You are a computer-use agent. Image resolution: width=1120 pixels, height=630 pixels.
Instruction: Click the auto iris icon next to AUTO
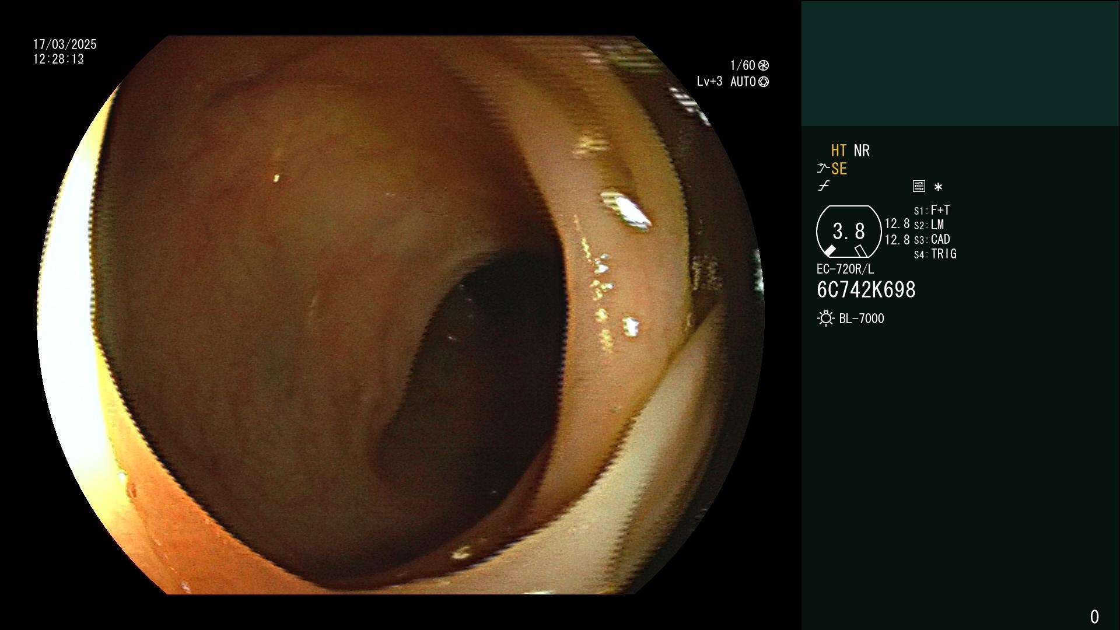(x=764, y=82)
